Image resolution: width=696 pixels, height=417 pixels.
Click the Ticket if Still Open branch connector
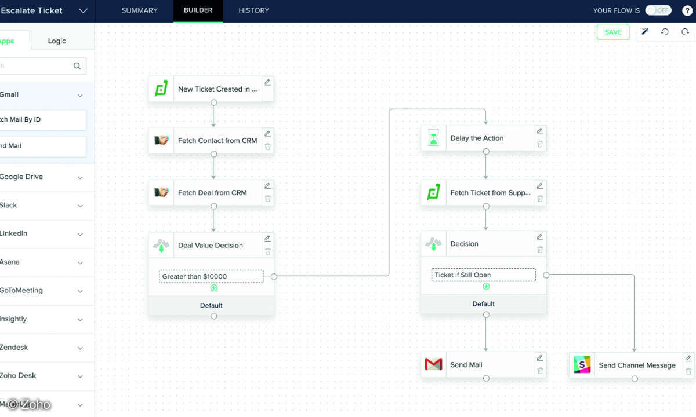click(546, 275)
